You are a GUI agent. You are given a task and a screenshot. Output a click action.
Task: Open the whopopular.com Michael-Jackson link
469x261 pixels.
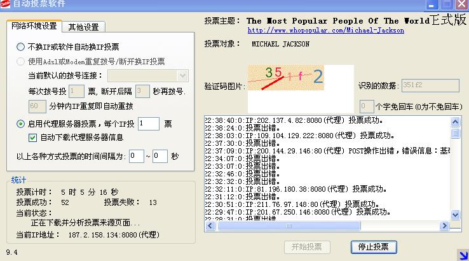(x=326, y=31)
